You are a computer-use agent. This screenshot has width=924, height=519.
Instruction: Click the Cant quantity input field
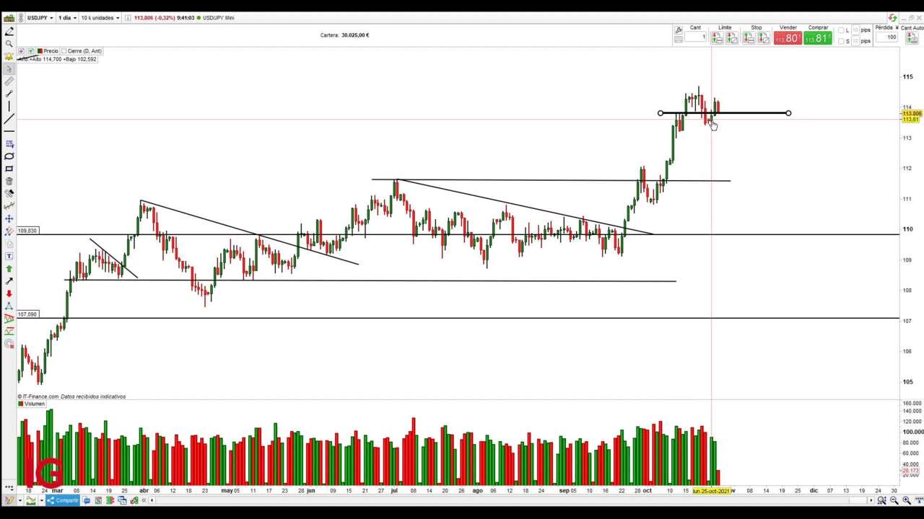[x=696, y=37]
